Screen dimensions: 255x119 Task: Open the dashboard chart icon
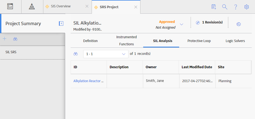[10, 7]
